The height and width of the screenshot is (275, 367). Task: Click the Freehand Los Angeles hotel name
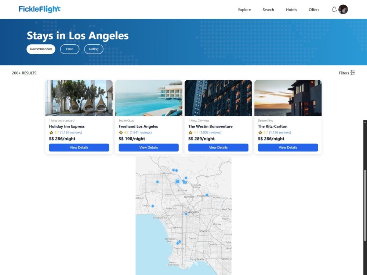click(138, 126)
